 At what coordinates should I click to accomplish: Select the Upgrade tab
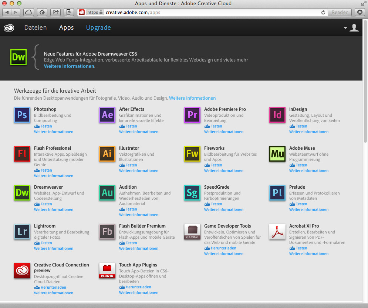[98, 27]
